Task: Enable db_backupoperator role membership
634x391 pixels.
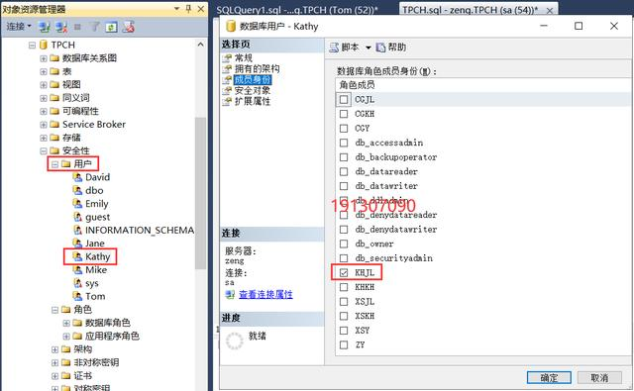Action: (x=344, y=157)
